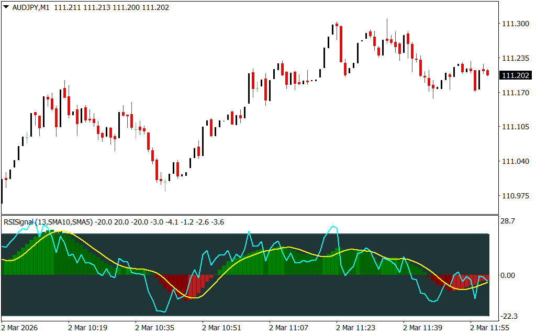536x335 pixels.
Task: Select the current price tag 111.202
Action: click(515, 75)
